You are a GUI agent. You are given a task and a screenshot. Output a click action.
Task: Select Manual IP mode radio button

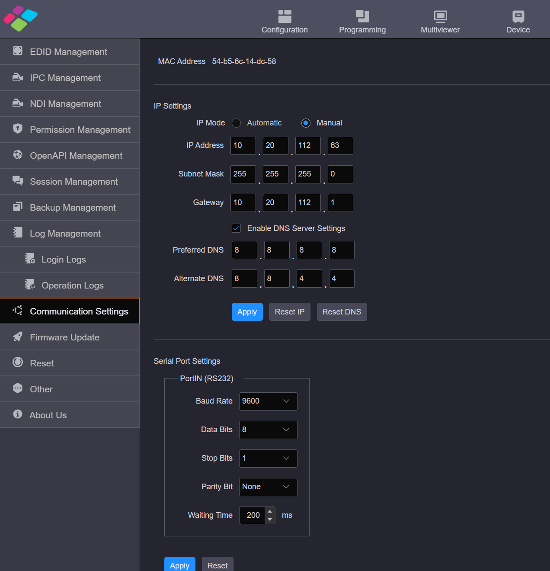click(x=306, y=123)
